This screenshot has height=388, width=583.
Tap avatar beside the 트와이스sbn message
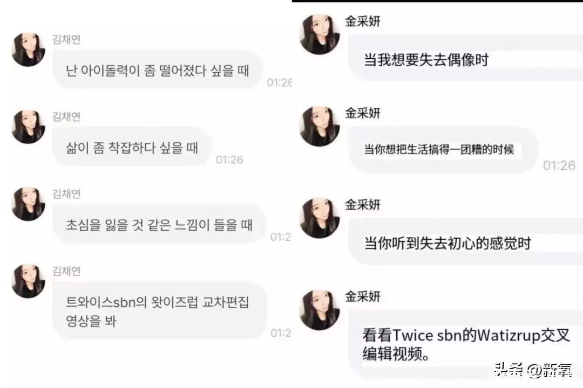(x=29, y=281)
